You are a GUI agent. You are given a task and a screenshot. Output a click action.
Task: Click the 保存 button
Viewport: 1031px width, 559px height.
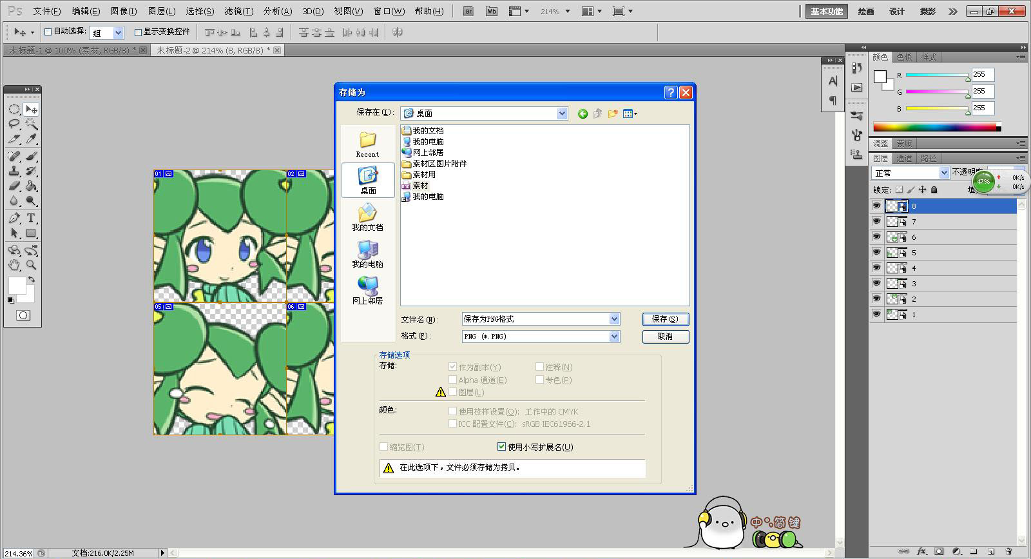click(x=666, y=319)
